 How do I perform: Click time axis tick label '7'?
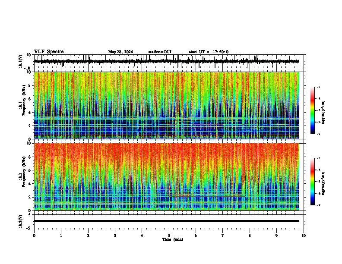tap(223, 236)
